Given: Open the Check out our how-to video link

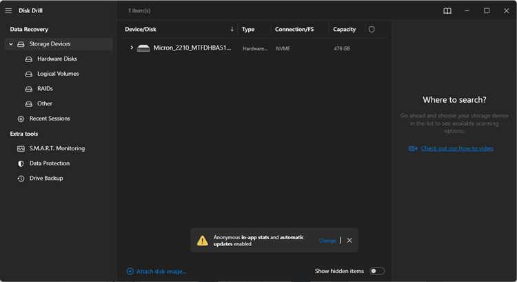Looking at the screenshot, I should pyautogui.click(x=457, y=148).
